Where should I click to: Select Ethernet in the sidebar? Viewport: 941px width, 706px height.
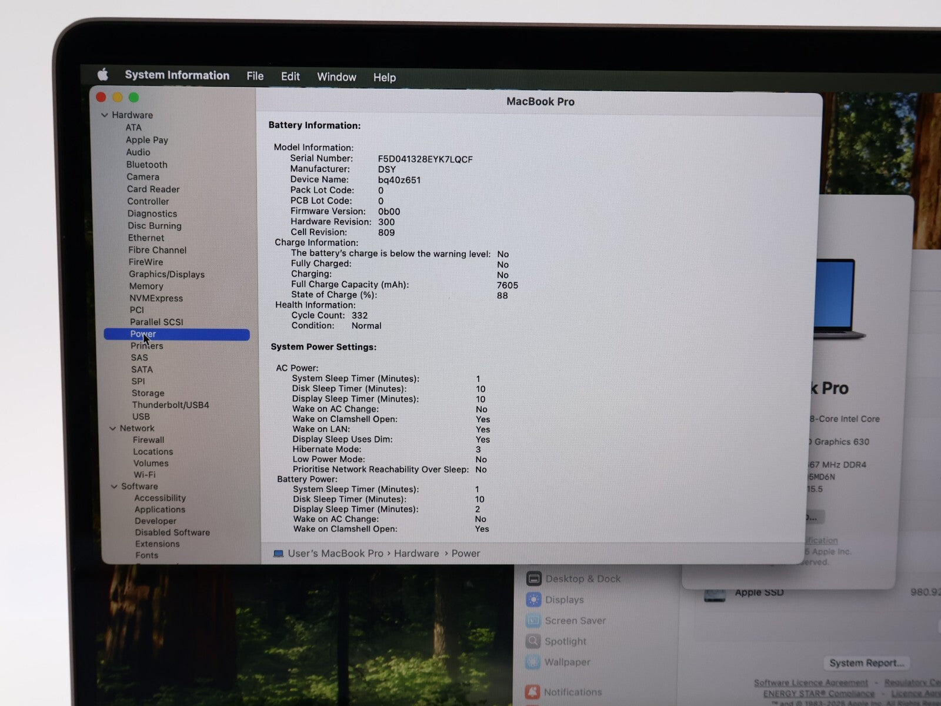146,238
